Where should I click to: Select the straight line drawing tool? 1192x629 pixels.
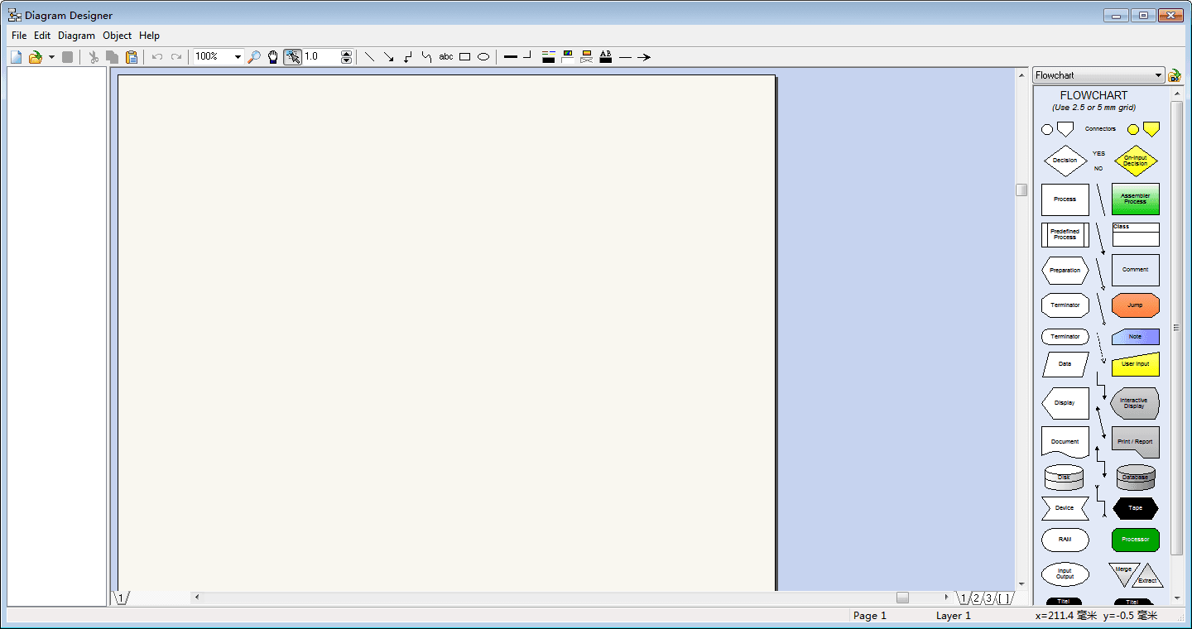click(369, 57)
